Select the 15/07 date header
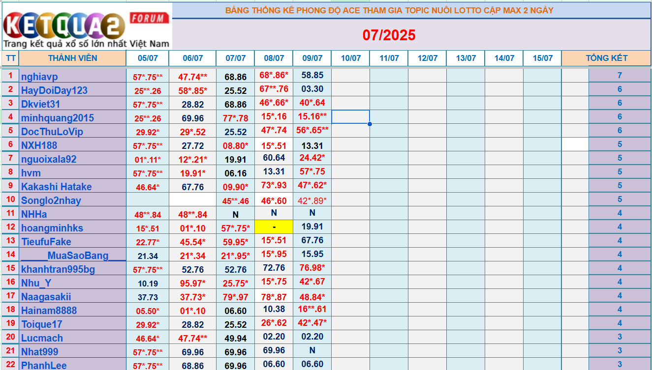Screen dimensions: 652x370 click(x=543, y=58)
